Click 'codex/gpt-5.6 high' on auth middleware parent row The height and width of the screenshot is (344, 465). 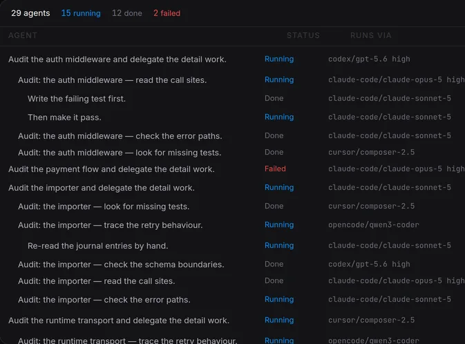click(x=369, y=59)
